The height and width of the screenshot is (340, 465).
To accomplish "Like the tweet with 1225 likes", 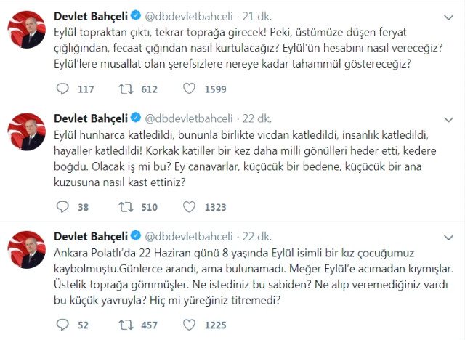I will click(x=190, y=324).
